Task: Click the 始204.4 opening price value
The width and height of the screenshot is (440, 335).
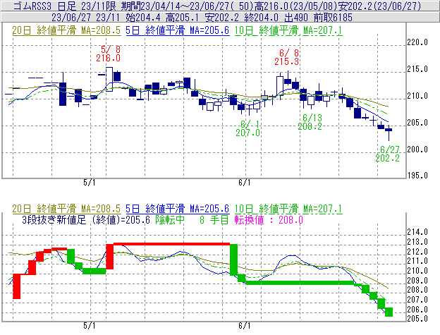Action: (143, 18)
